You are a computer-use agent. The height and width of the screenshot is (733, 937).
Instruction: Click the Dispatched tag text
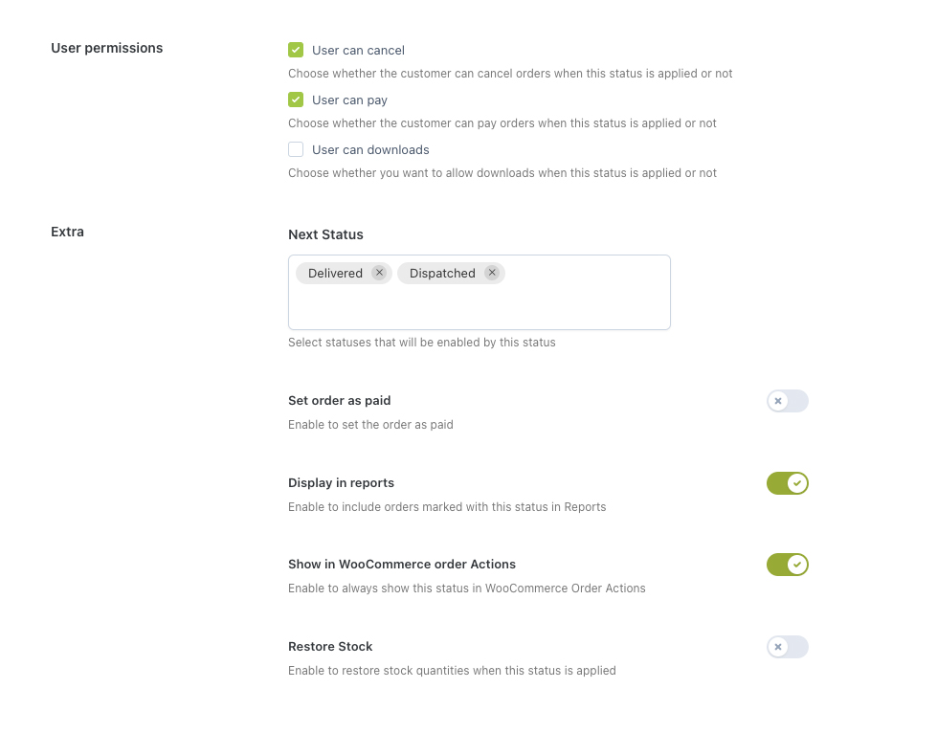click(x=442, y=274)
